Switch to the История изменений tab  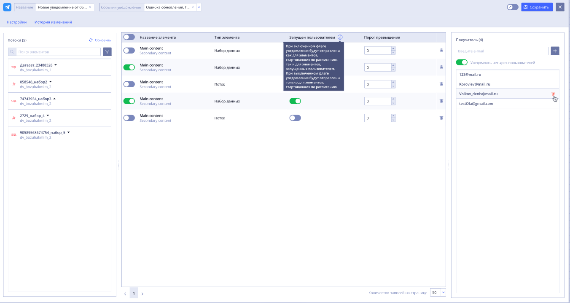tap(53, 22)
